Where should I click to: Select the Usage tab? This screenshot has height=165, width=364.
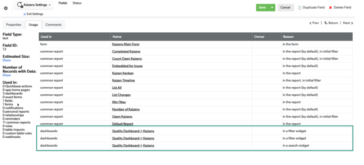[x=33, y=25]
